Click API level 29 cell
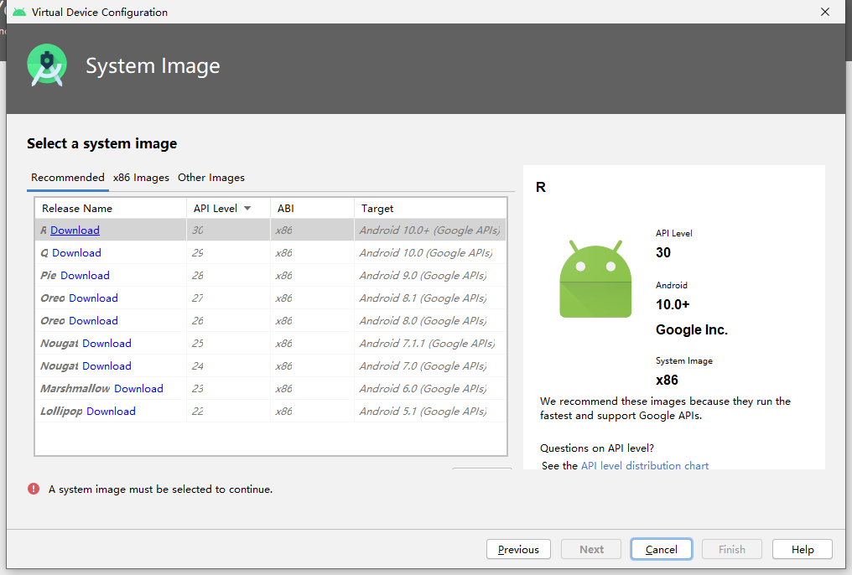The image size is (852, 575). (x=228, y=253)
